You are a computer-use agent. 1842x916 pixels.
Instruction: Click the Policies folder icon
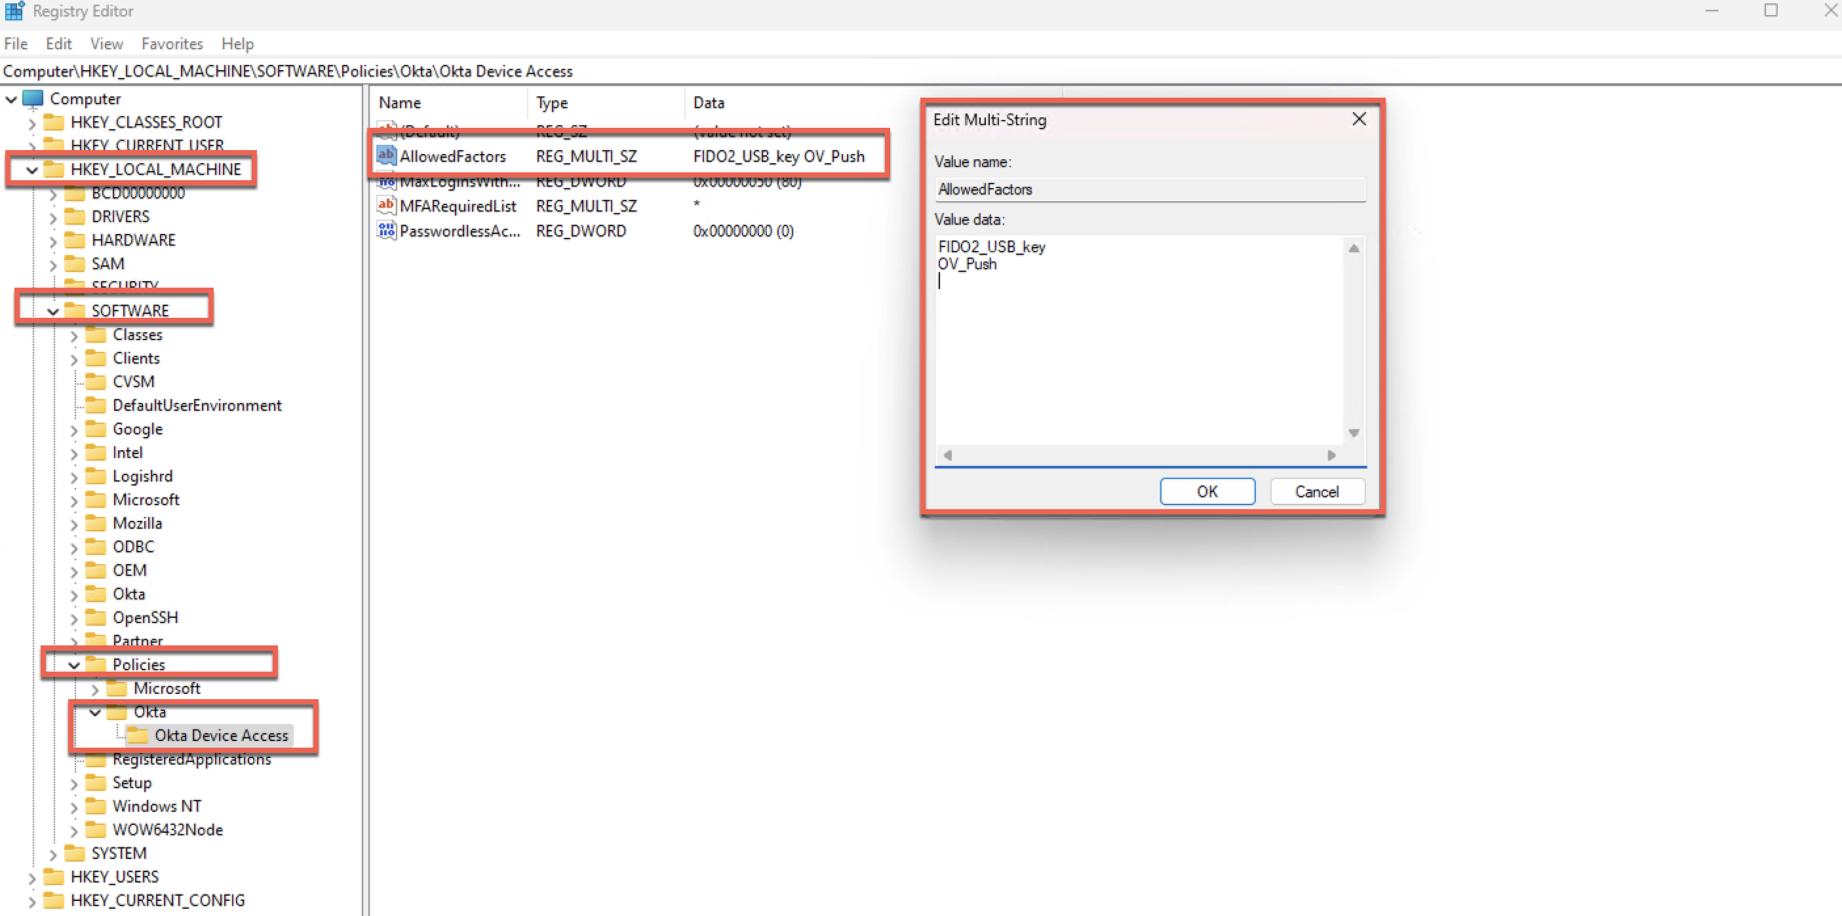(x=96, y=664)
